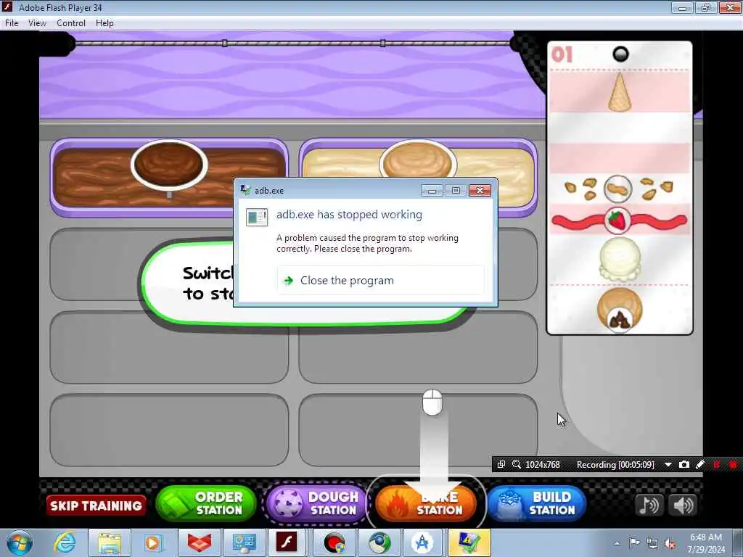Open the Windows Start menu

coord(20,542)
